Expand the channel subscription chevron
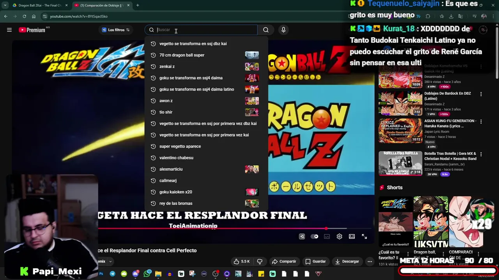 click(x=110, y=261)
